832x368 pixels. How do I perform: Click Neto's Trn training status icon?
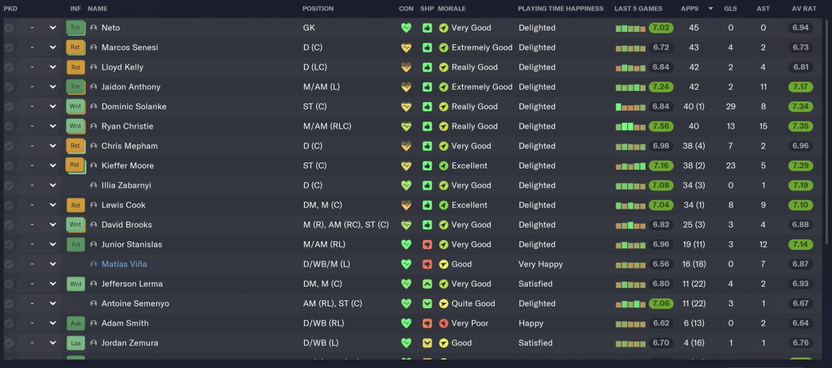pos(75,28)
